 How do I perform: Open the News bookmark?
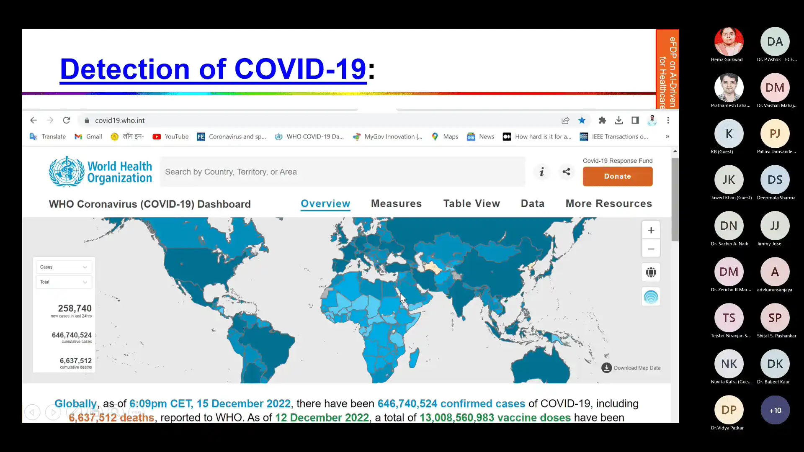tap(481, 136)
